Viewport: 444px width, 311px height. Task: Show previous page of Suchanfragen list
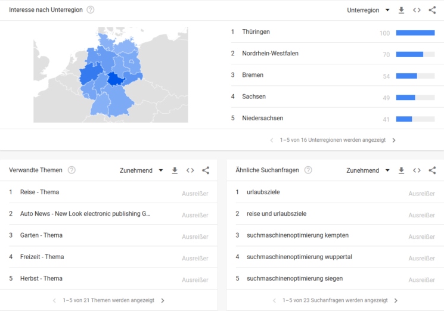coord(274,300)
